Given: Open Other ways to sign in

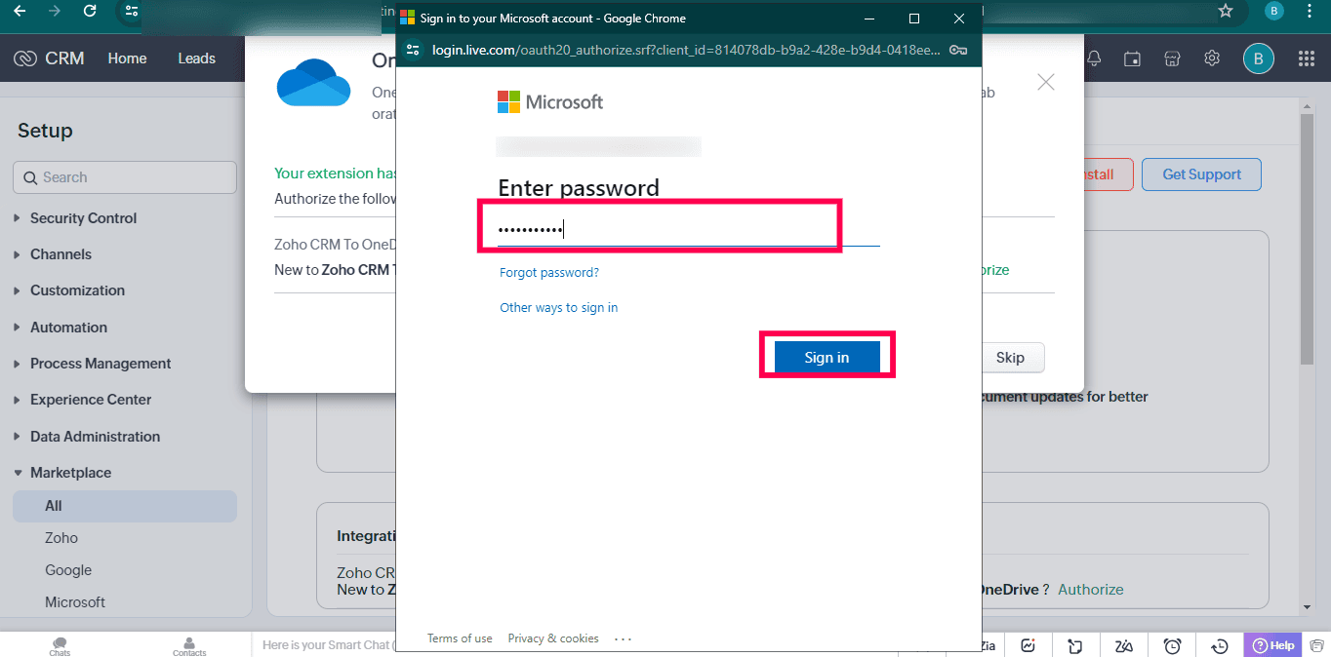Looking at the screenshot, I should coord(559,308).
